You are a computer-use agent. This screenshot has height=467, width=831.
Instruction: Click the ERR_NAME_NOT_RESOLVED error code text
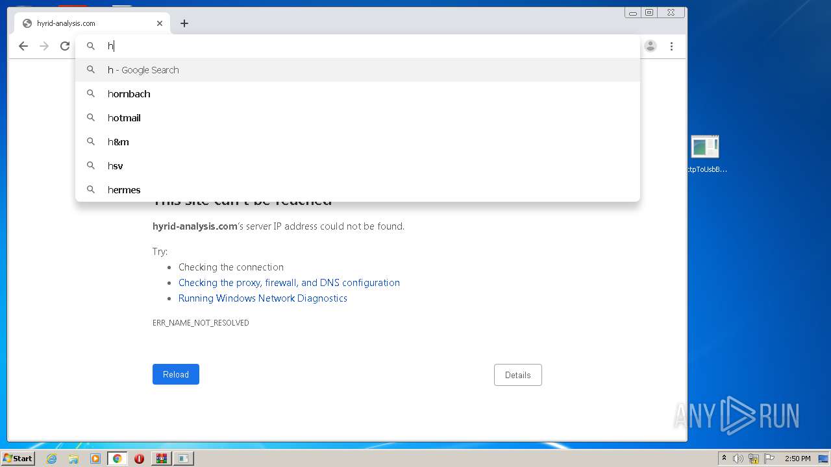[x=201, y=323]
